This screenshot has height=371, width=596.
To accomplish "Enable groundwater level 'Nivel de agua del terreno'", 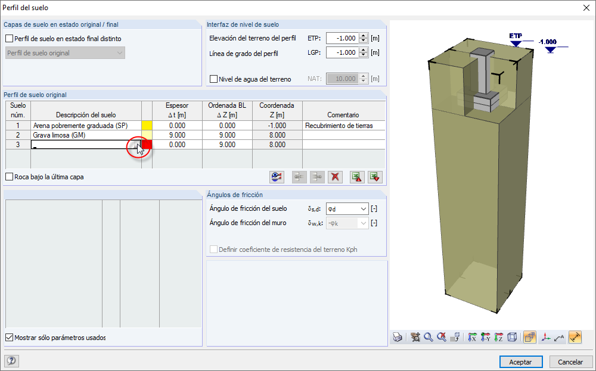I will [x=213, y=79].
